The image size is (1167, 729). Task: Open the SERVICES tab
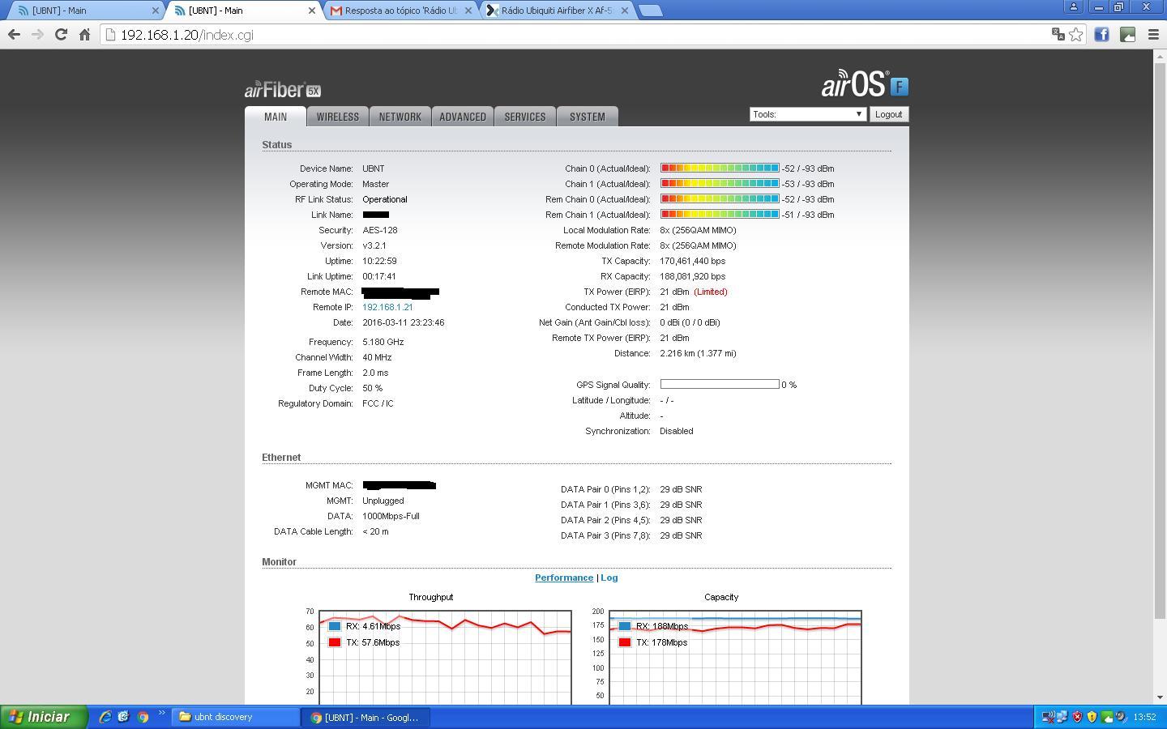525,117
